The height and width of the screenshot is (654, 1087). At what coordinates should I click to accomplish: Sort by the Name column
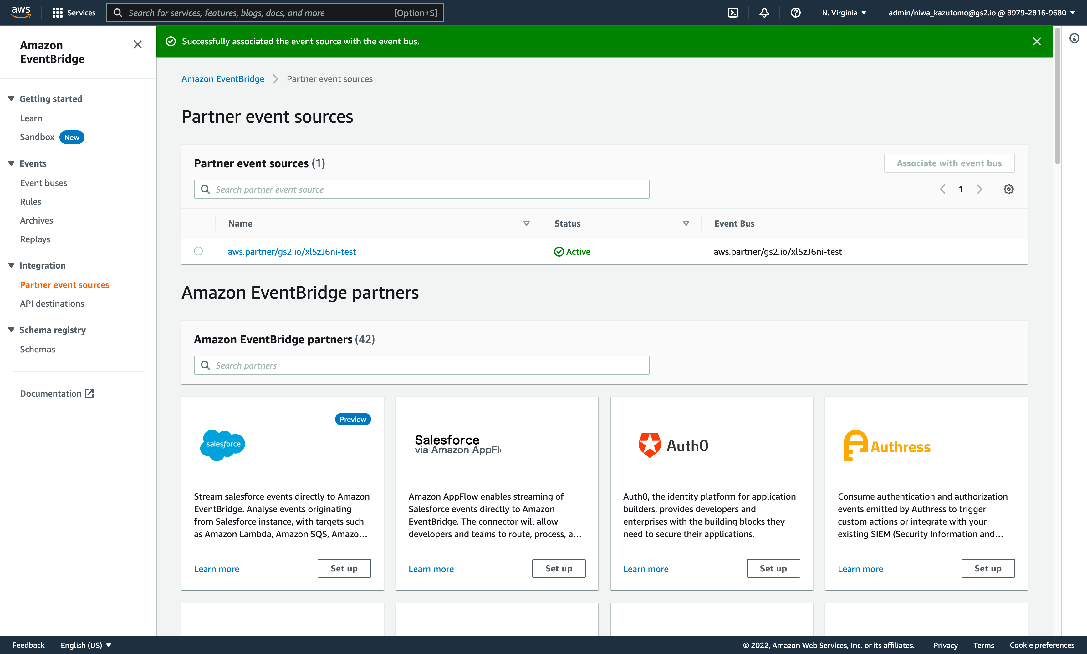point(526,224)
